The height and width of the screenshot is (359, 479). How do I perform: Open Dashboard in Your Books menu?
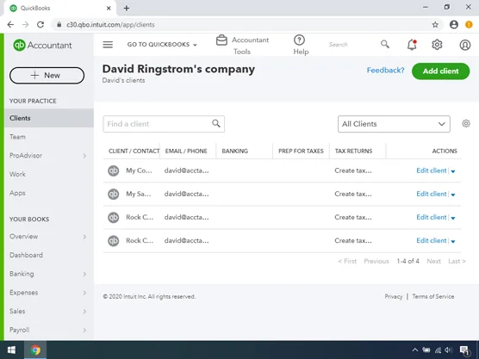click(26, 255)
